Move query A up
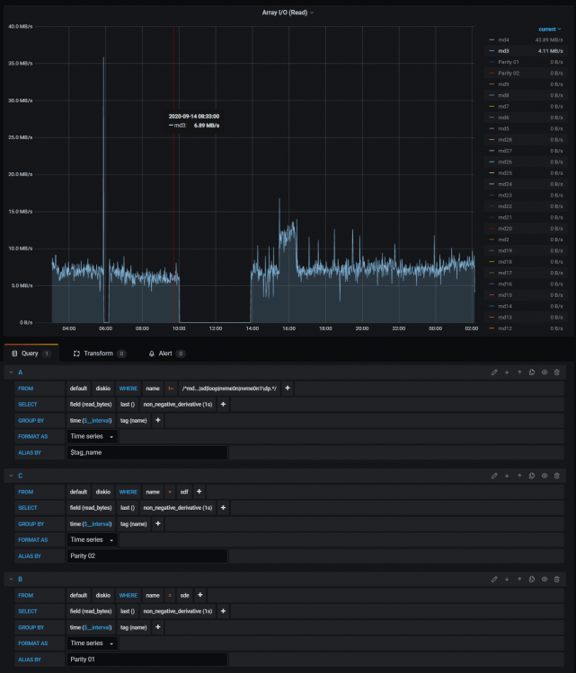 (x=519, y=372)
